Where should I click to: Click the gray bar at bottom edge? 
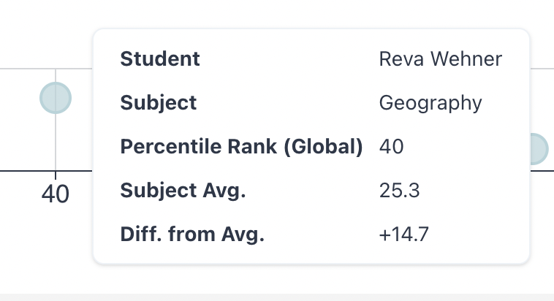click(277, 297)
